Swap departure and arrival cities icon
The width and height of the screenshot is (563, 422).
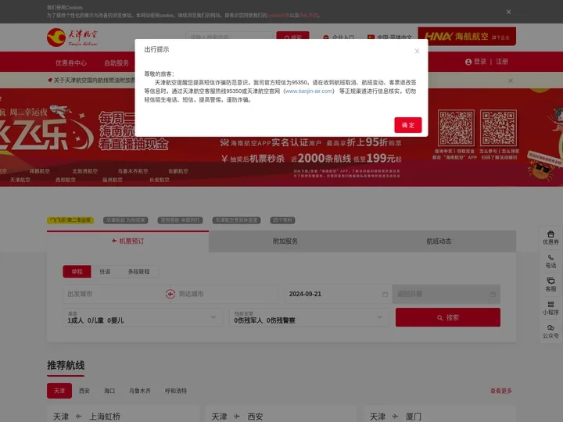(x=170, y=294)
